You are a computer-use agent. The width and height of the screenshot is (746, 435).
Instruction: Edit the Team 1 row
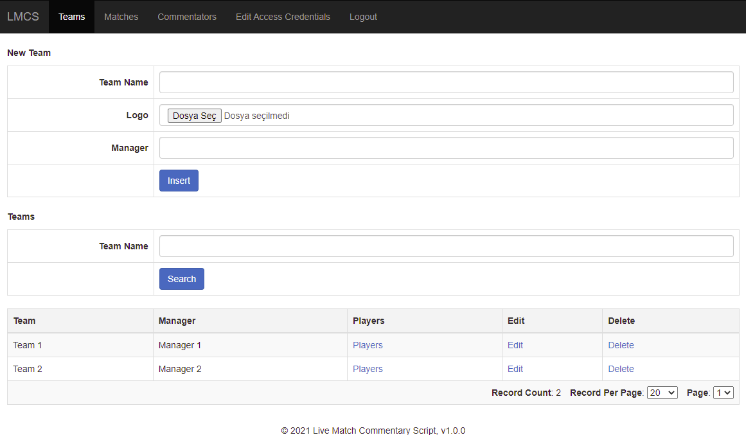click(515, 345)
